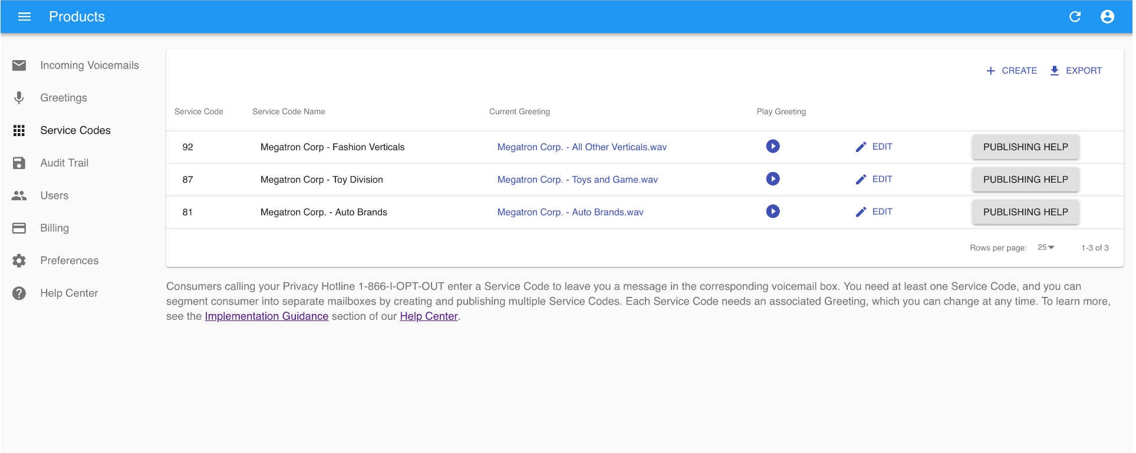This screenshot has width=1136, height=453.
Task: Click EXPORT button
Action: [1076, 71]
